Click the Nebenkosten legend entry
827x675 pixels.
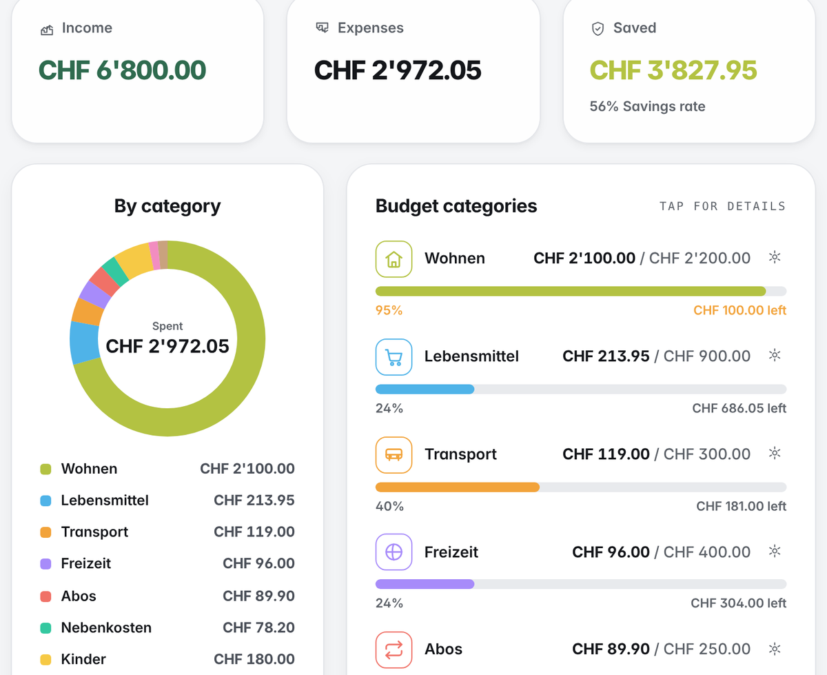click(167, 627)
